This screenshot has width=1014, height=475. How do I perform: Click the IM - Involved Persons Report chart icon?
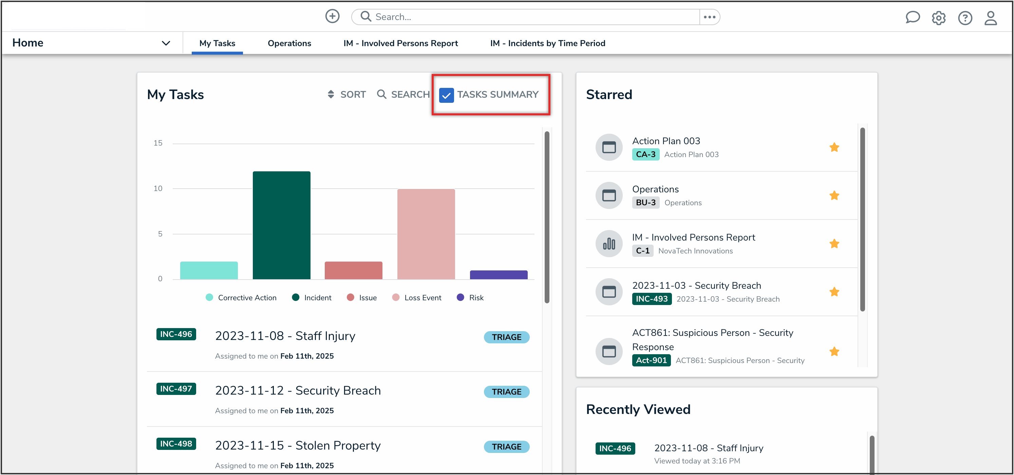(608, 244)
